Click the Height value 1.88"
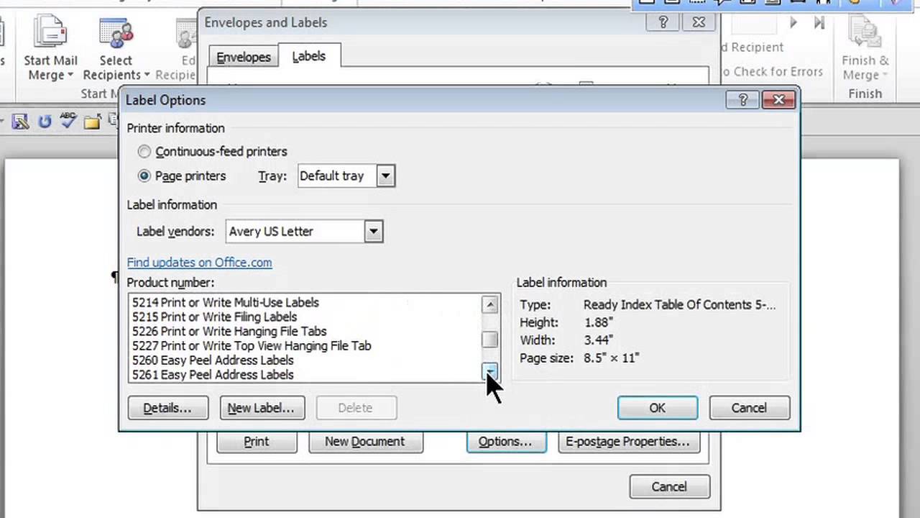Viewport: 920px width, 518px height. click(598, 322)
